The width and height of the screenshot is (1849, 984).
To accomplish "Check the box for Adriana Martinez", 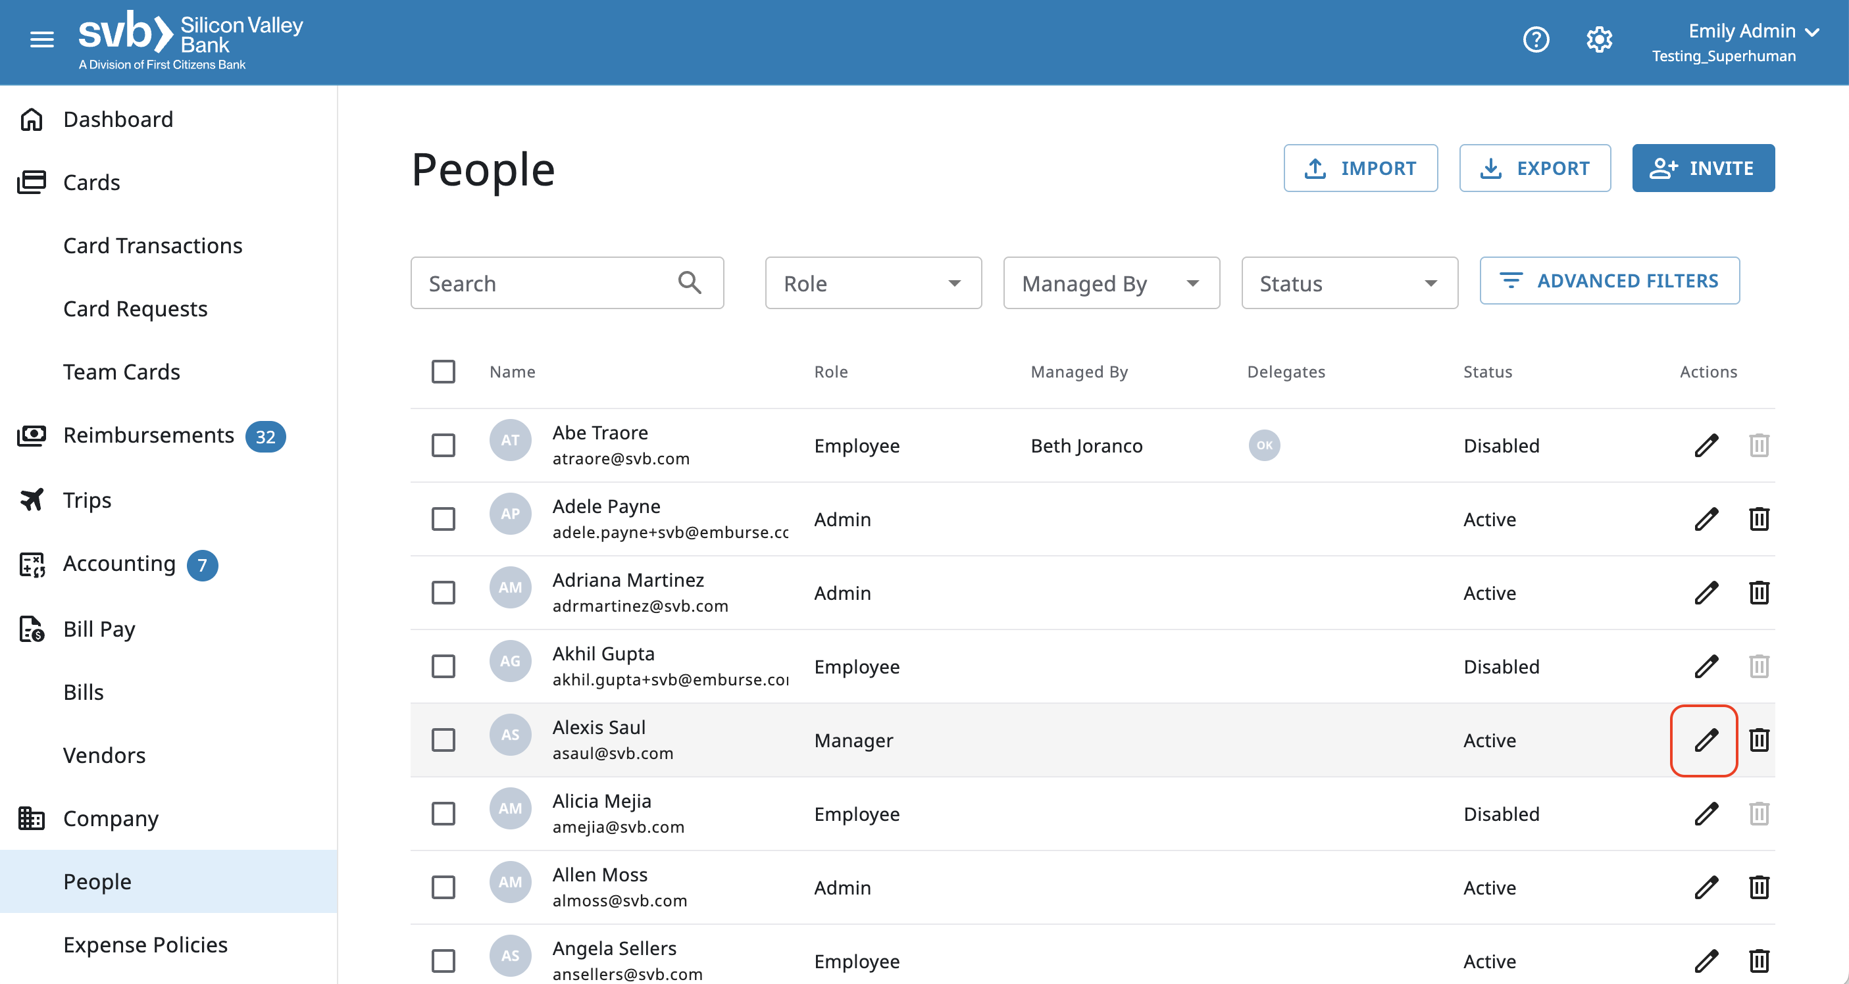I will pos(443,593).
